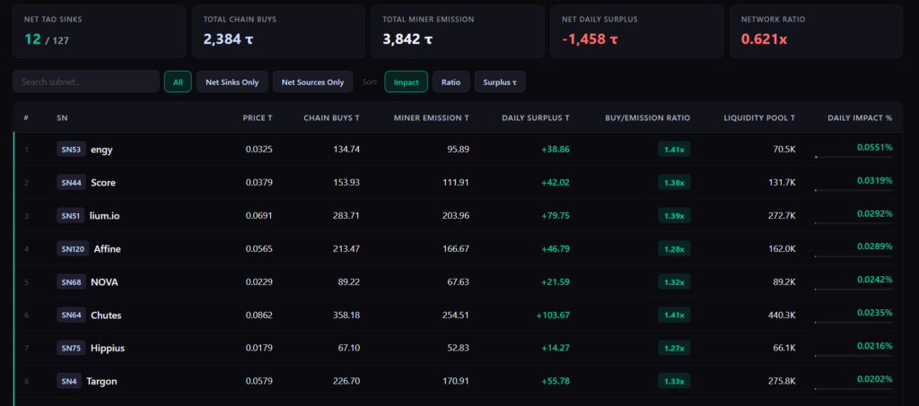Click the Search subnet input field
The image size is (919, 406).
(86, 82)
